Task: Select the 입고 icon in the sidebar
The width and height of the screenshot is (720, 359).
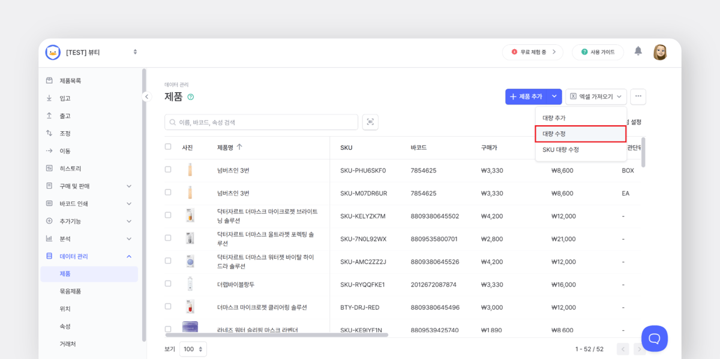Action: point(50,98)
